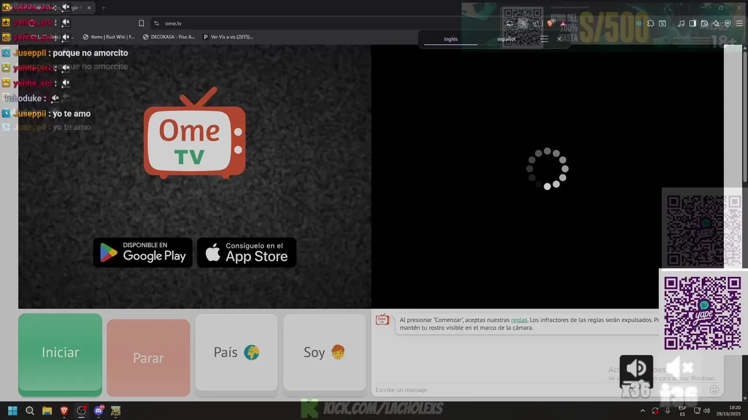Image resolution: width=748 pixels, height=420 pixels.
Task: Click the Brave Shields lion icon
Action: pos(550,23)
